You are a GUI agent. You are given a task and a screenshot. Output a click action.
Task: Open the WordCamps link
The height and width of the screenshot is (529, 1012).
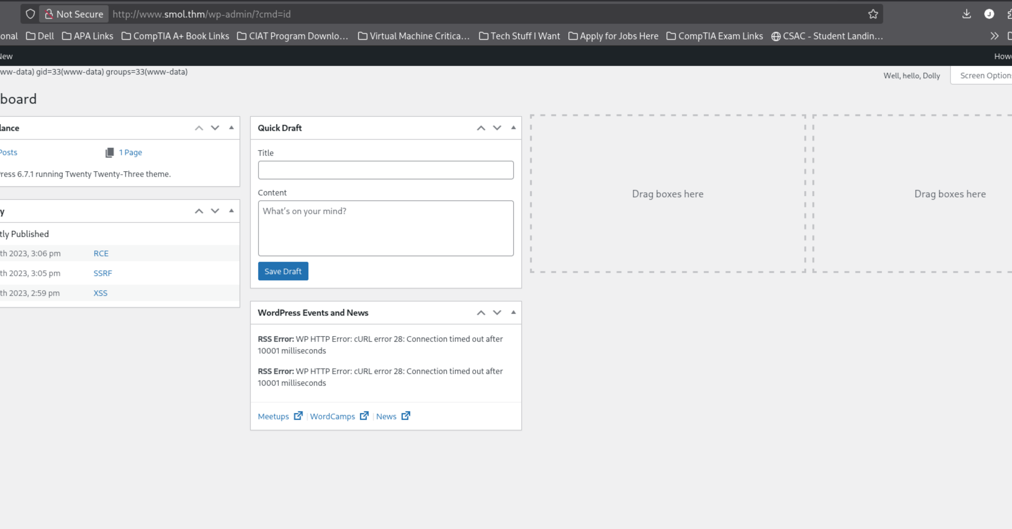coord(333,416)
